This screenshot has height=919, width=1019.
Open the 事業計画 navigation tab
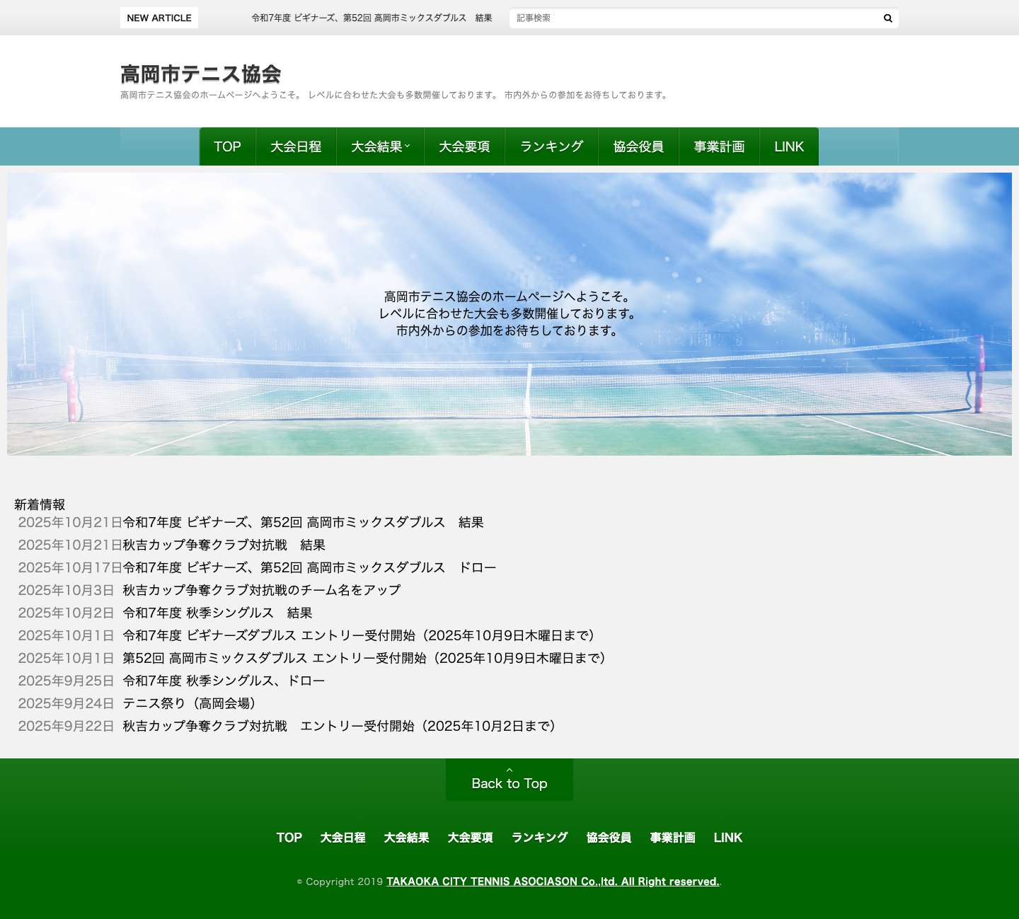coord(719,146)
